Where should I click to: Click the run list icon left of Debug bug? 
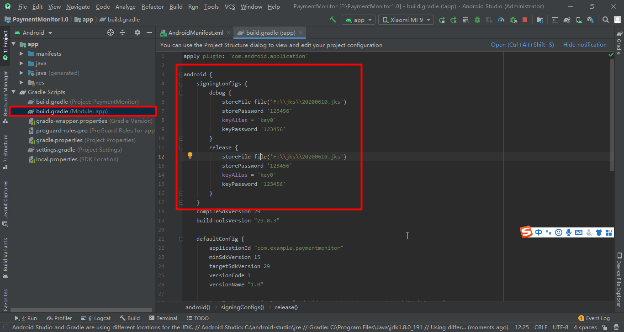coord(465,20)
